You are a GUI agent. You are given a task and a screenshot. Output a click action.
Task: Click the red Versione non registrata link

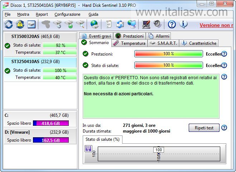(x=216, y=25)
